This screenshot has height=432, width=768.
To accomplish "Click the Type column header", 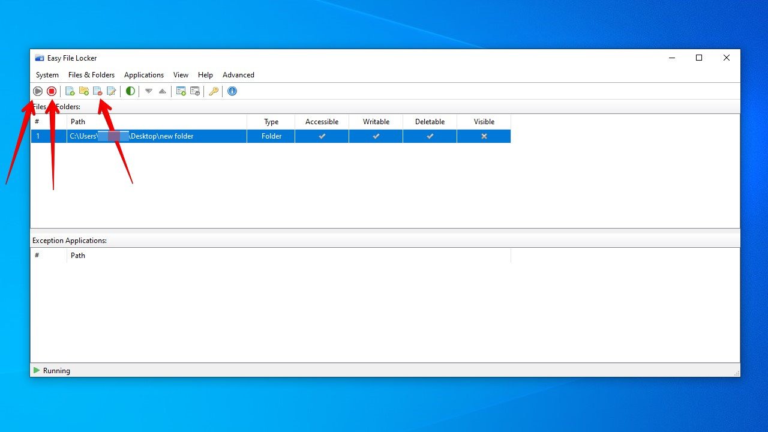I will pyautogui.click(x=271, y=122).
